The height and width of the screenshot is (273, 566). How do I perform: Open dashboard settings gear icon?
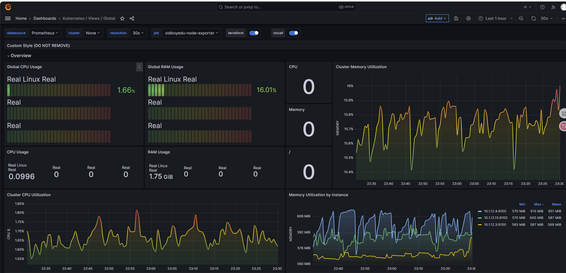coord(468,19)
